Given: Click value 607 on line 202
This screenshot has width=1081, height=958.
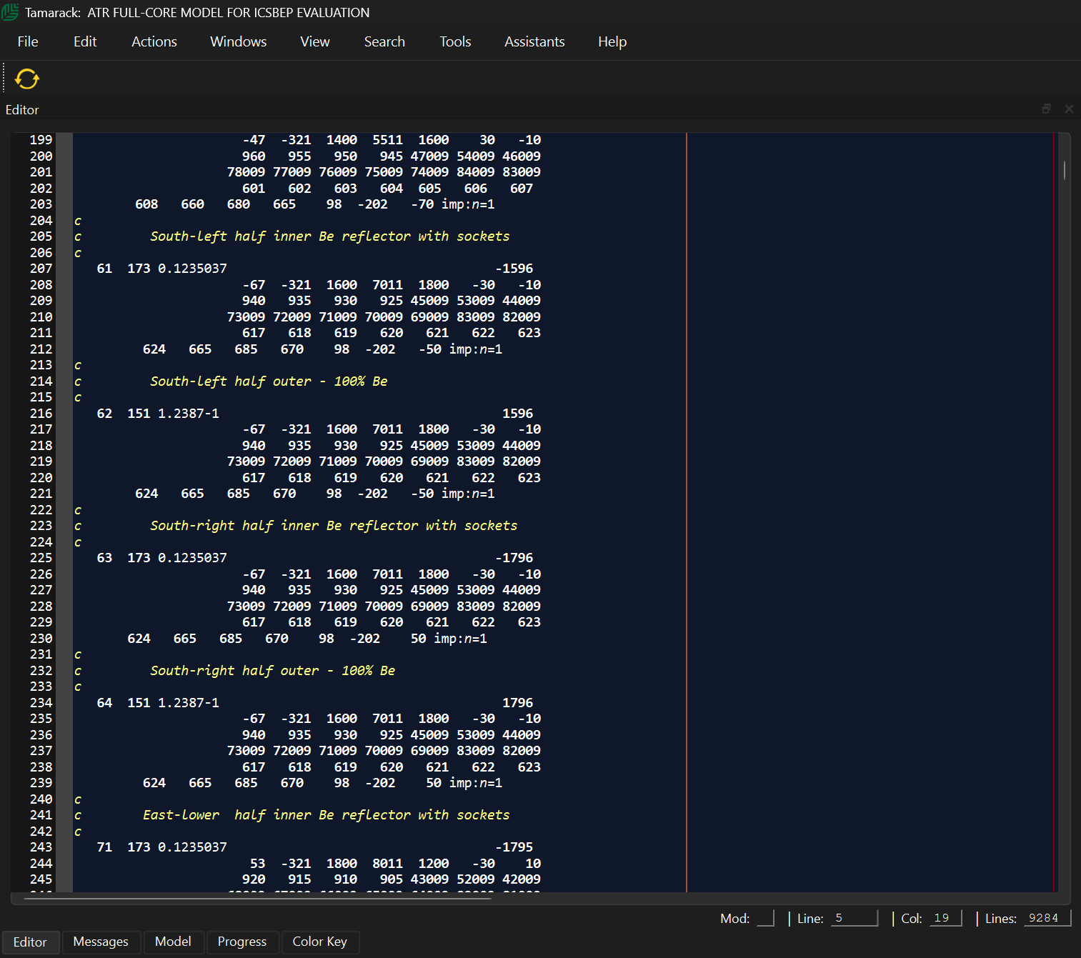Looking at the screenshot, I should point(522,189).
